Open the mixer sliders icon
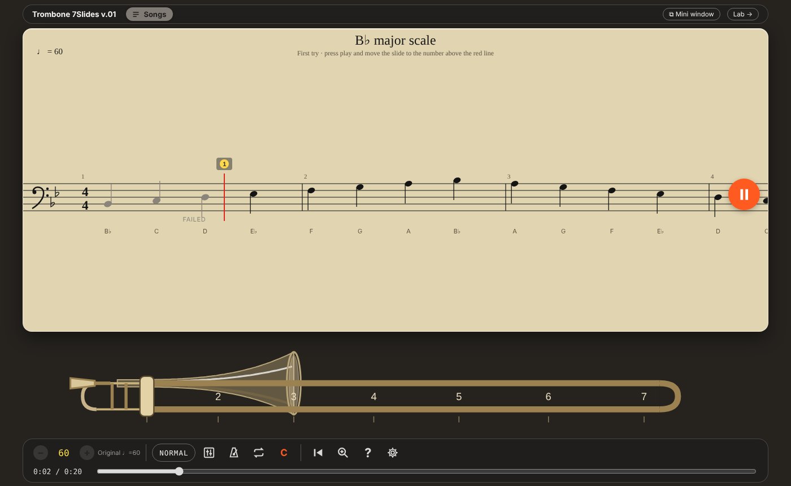The width and height of the screenshot is (791, 486). tap(209, 453)
